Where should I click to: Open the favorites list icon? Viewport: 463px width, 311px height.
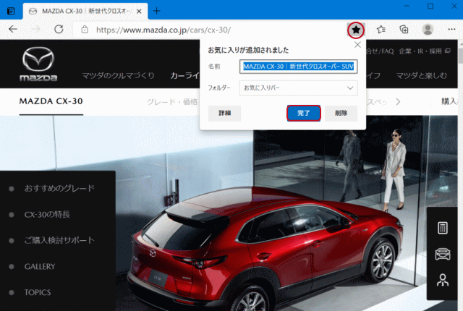(x=381, y=30)
